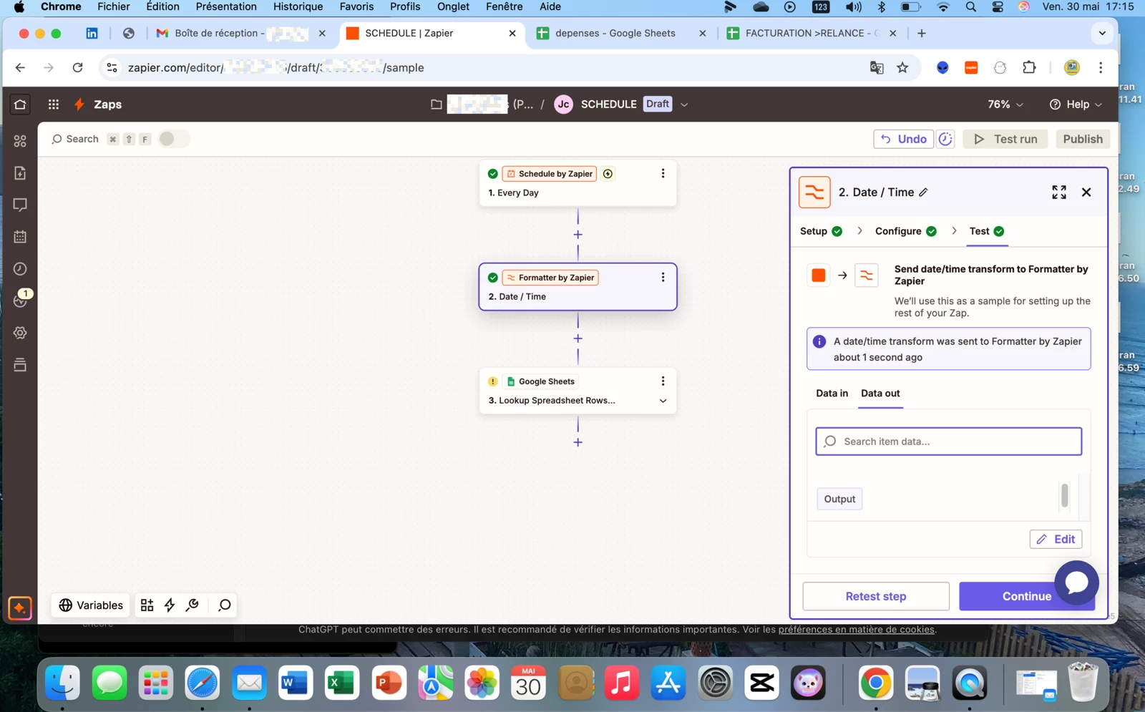The height and width of the screenshot is (712, 1145).
Task: Open the sidebar versions stack icon
Action: [20, 365]
